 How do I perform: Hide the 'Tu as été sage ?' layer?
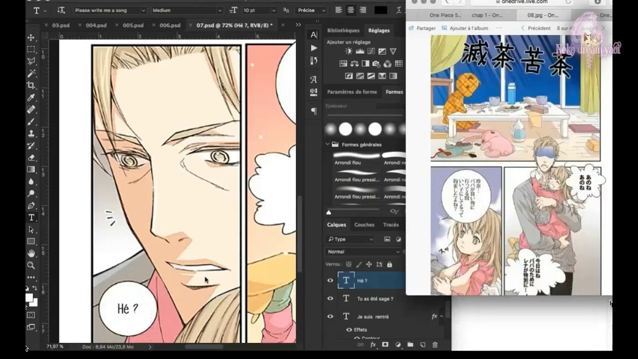coord(330,299)
